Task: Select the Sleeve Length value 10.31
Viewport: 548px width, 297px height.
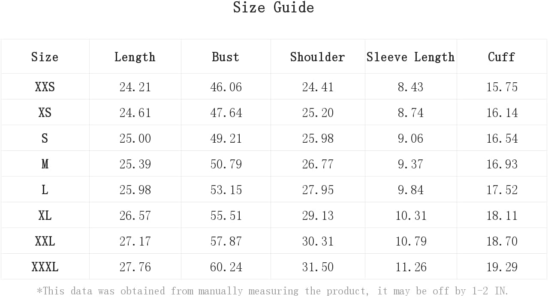Action: tap(411, 216)
